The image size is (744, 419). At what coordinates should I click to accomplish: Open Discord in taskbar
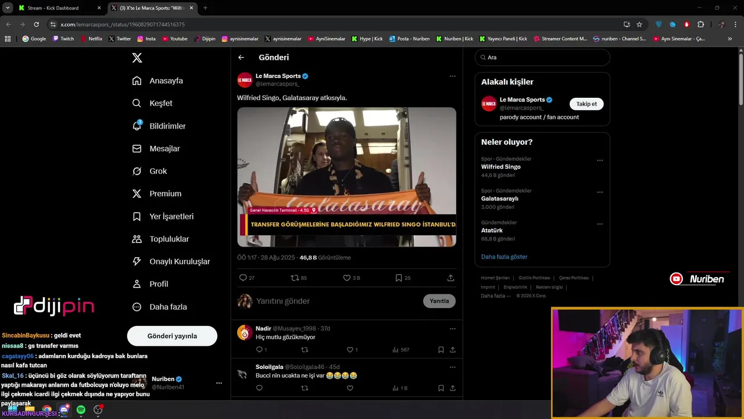(64, 410)
